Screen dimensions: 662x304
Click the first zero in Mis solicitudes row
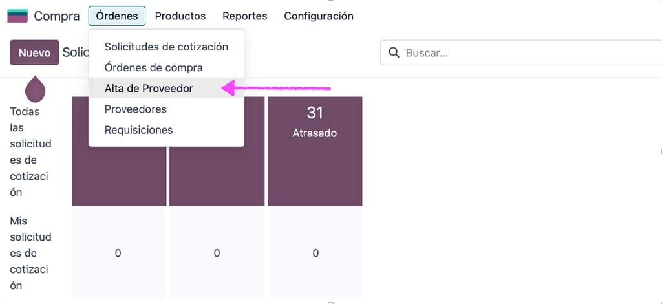click(118, 253)
